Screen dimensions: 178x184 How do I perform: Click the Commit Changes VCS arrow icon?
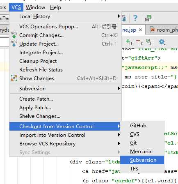pyautogui.click(x=14, y=35)
